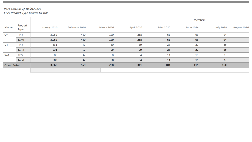Click the Market column header
Image resolution: width=252 pixels, height=142 pixels.
coord(9,27)
